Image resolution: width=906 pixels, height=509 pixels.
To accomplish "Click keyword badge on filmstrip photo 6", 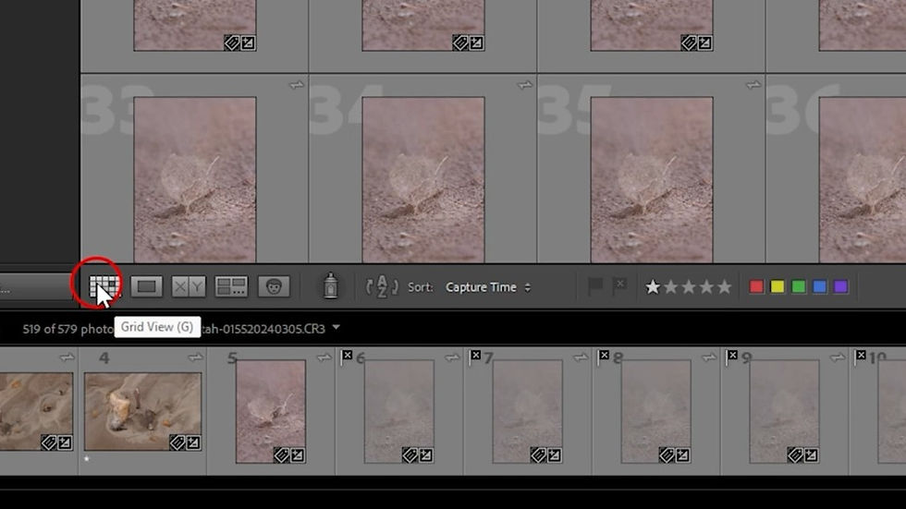I will (x=410, y=455).
